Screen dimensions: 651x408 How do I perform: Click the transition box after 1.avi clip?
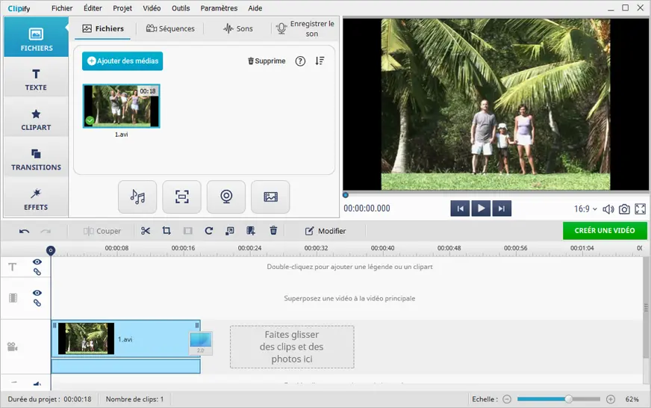coord(201,343)
